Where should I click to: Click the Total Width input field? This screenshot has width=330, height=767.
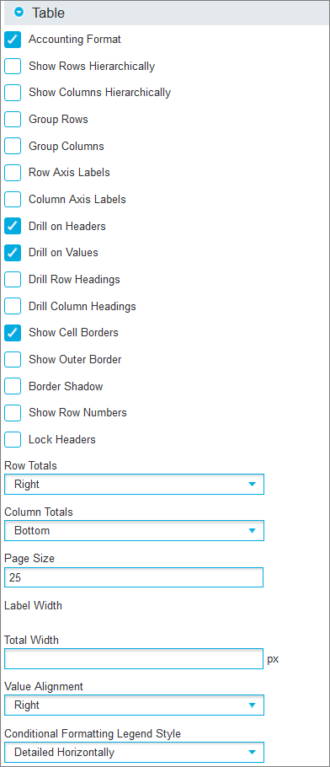tap(134, 659)
